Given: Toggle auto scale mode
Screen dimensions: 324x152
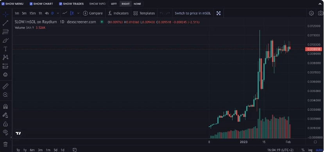Looking at the screenshot, I should [x=319, y=150].
